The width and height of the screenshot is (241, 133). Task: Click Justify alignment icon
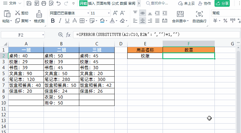(157, 21)
